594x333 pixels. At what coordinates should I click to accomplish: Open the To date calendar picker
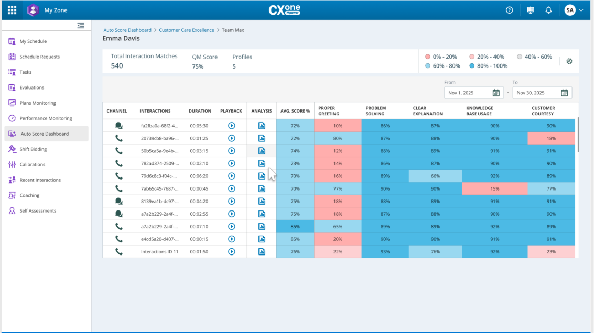point(564,93)
